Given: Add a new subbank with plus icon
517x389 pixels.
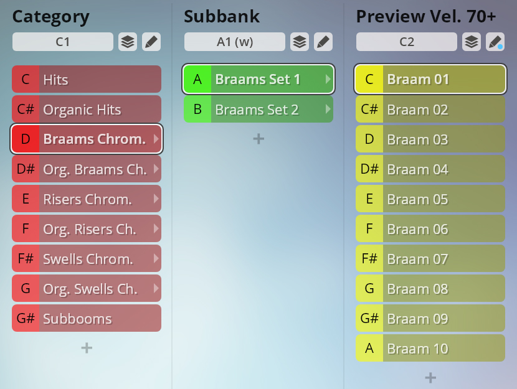Looking at the screenshot, I should click(x=258, y=139).
